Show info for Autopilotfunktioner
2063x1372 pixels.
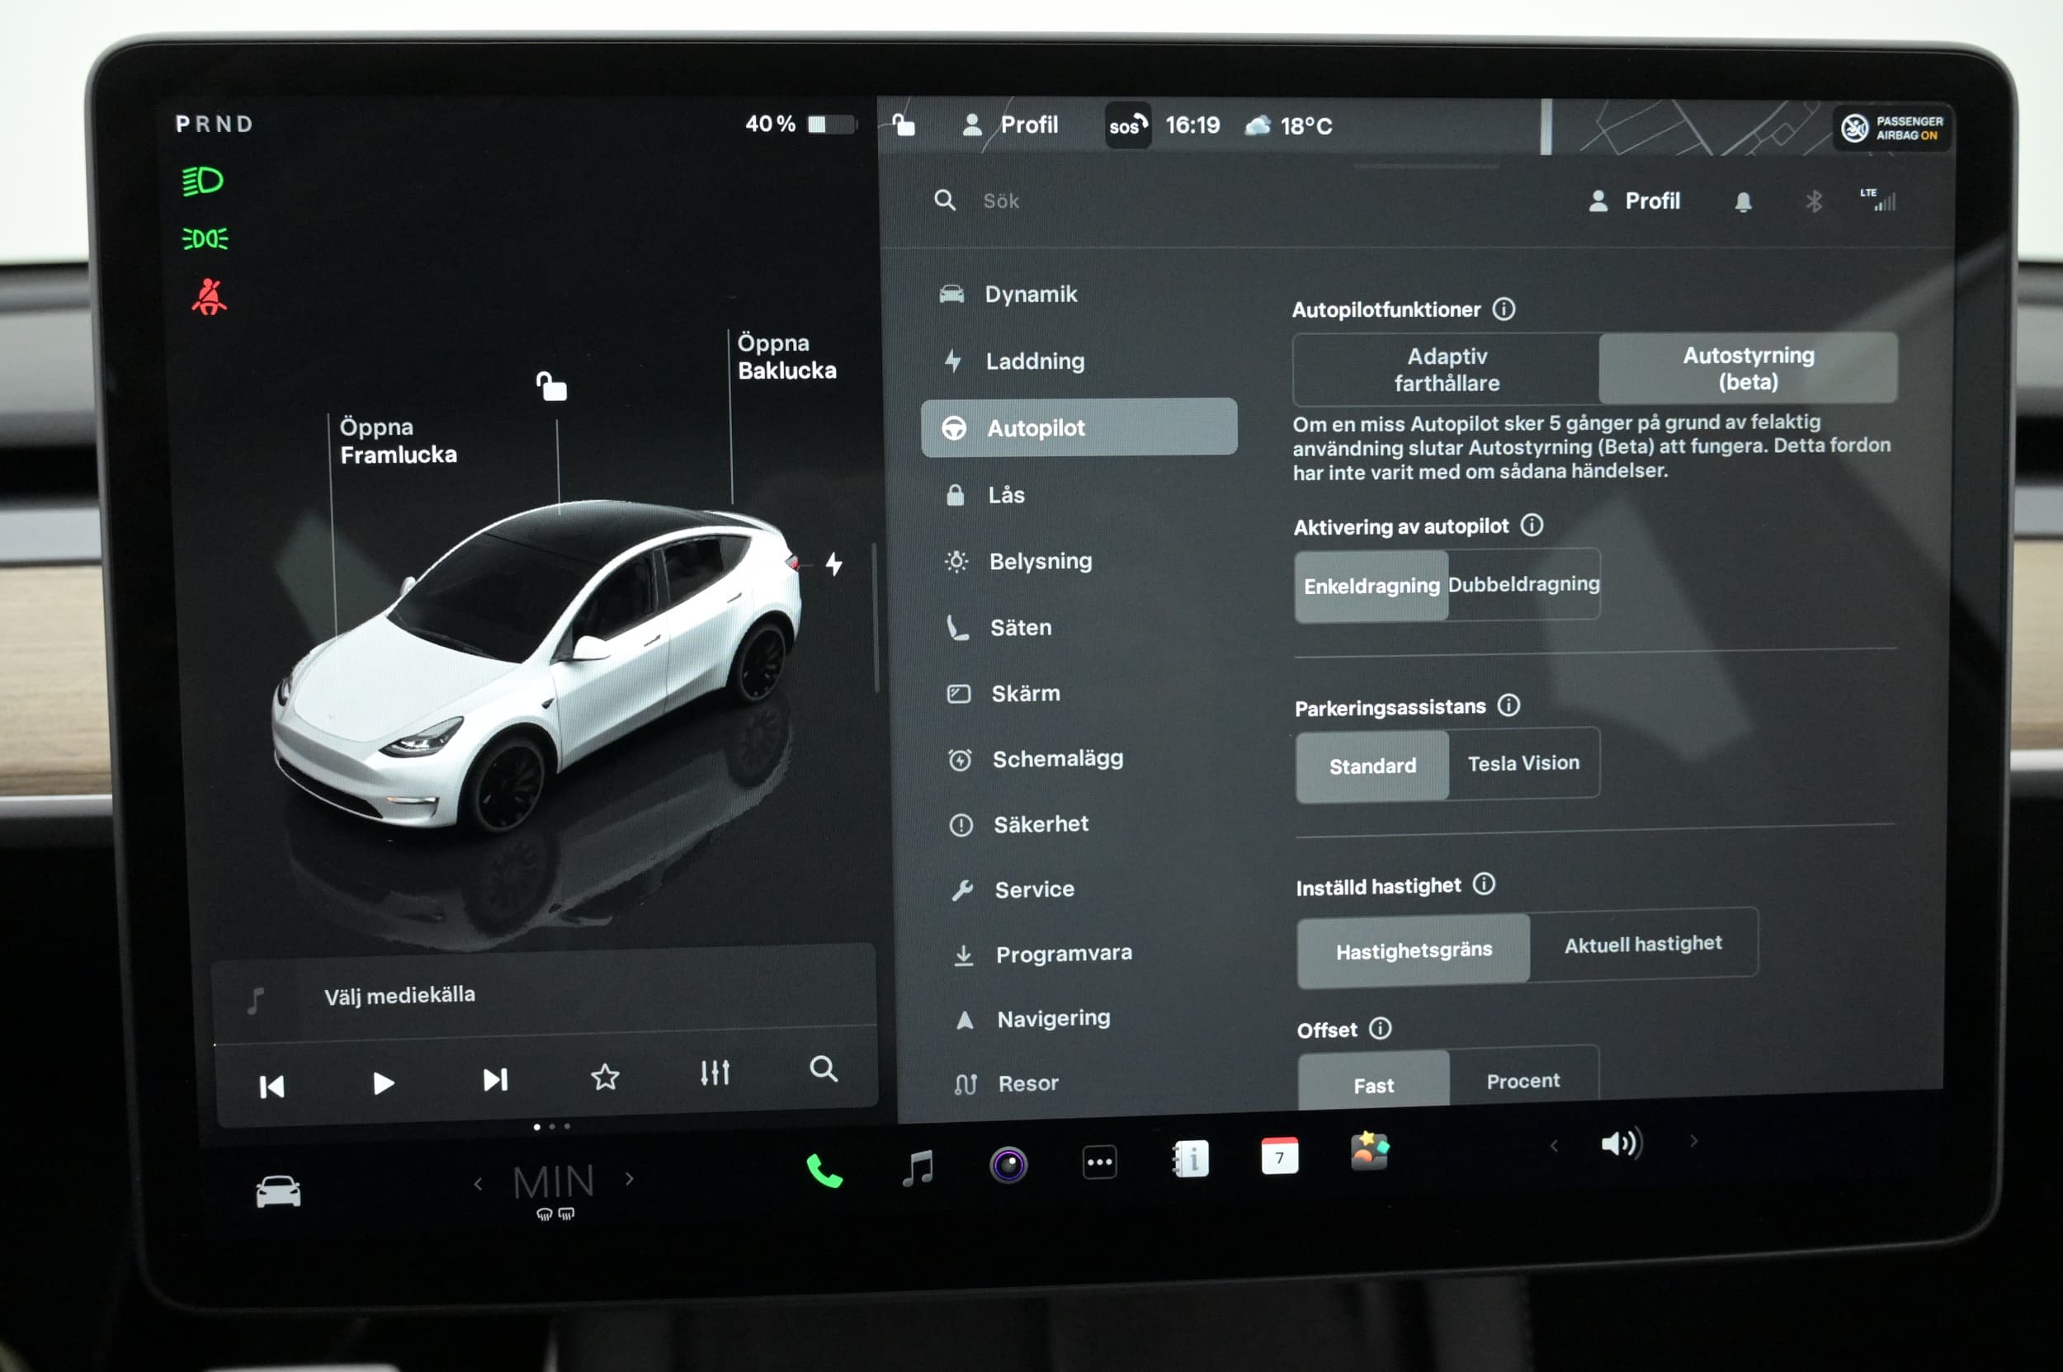(1504, 309)
